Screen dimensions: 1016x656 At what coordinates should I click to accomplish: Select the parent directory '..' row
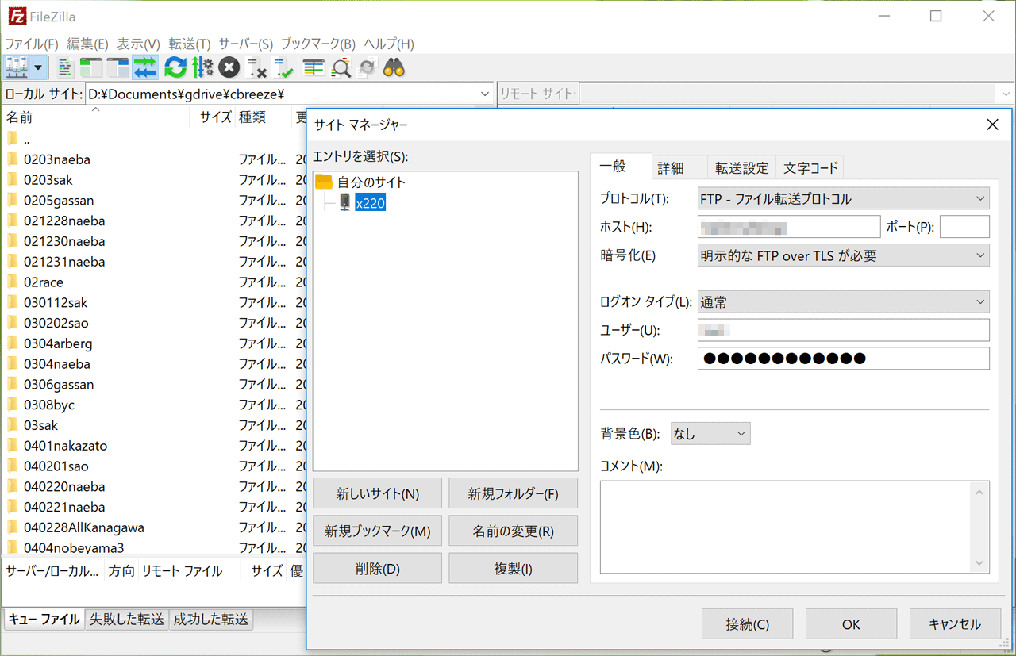point(155,139)
